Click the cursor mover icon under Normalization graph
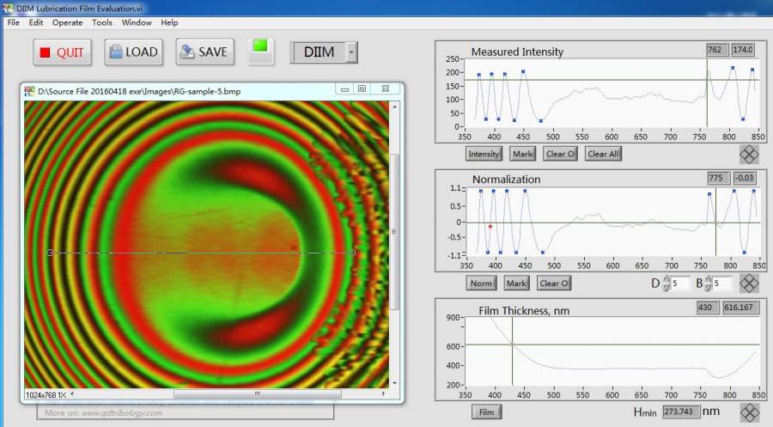 750,284
